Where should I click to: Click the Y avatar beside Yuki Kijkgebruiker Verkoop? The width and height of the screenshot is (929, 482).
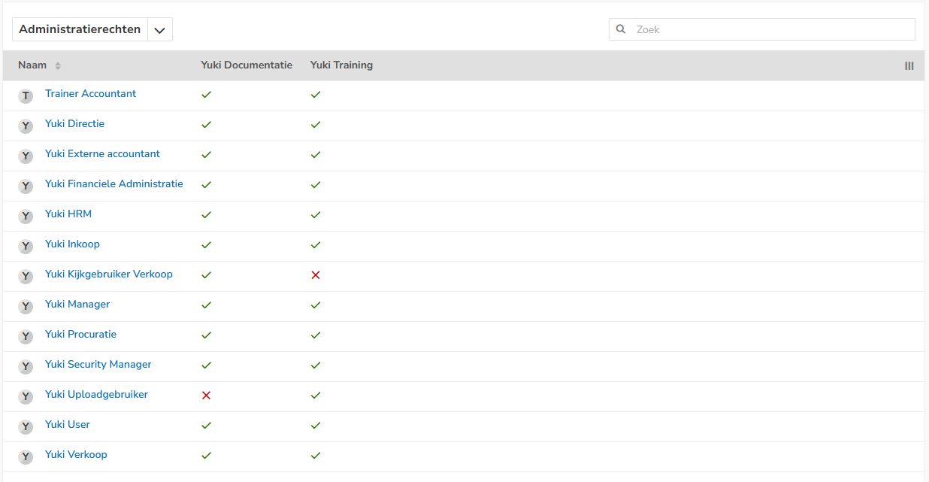[26, 277]
